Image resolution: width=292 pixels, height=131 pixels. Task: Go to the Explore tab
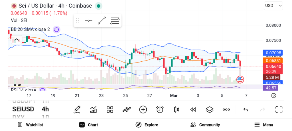coord(147,125)
